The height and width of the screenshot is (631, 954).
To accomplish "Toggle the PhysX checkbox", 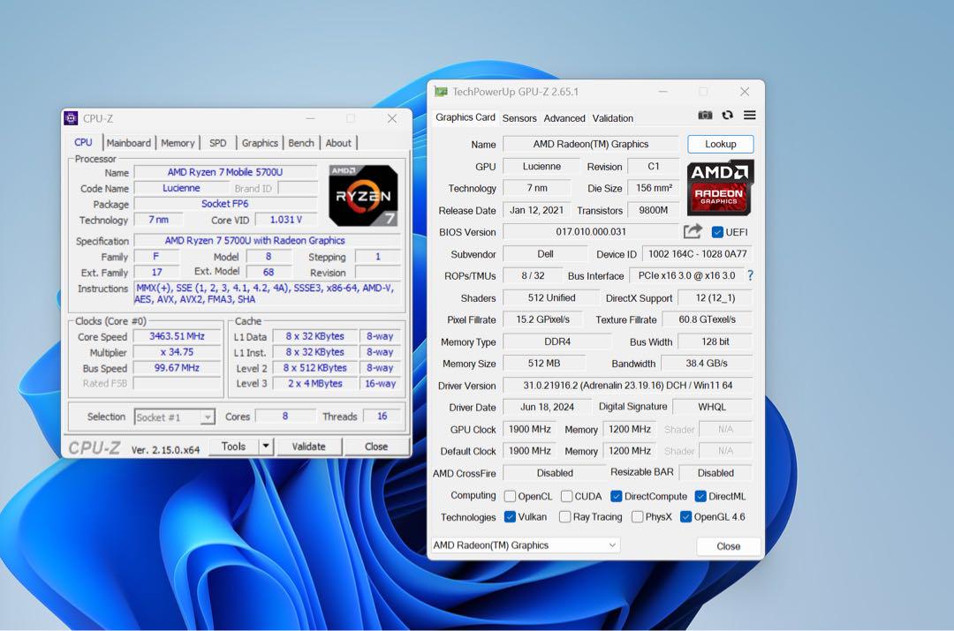I will coord(637,517).
